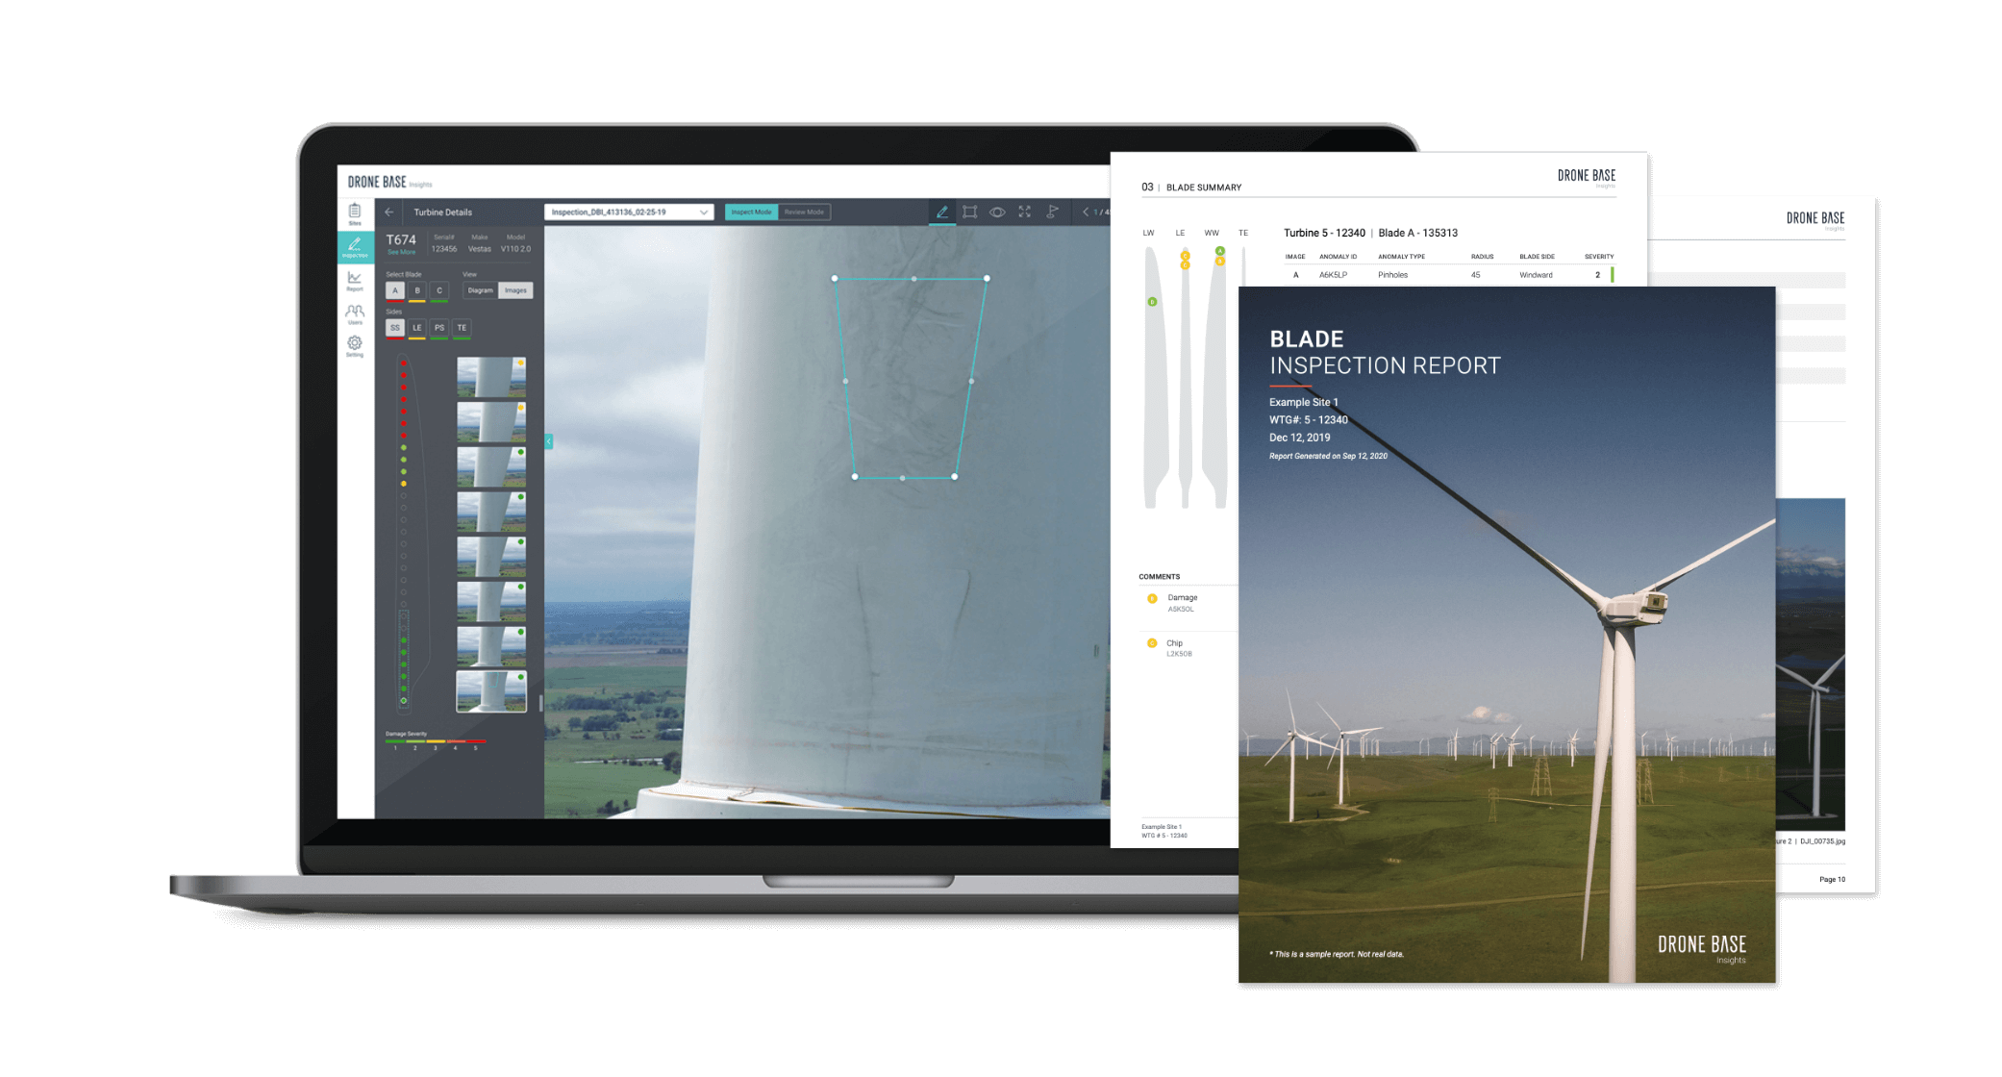The height and width of the screenshot is (1077, 2002).
Task: Click the A6K5LP anomaly ID in report
Action: click(1333, 275)
